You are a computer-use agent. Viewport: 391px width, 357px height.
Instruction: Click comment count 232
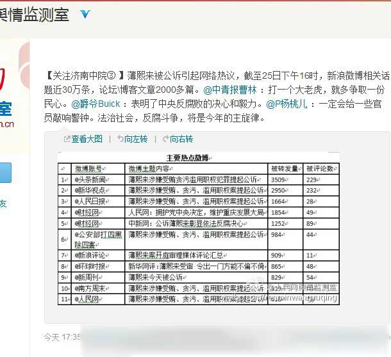[312, 191]
